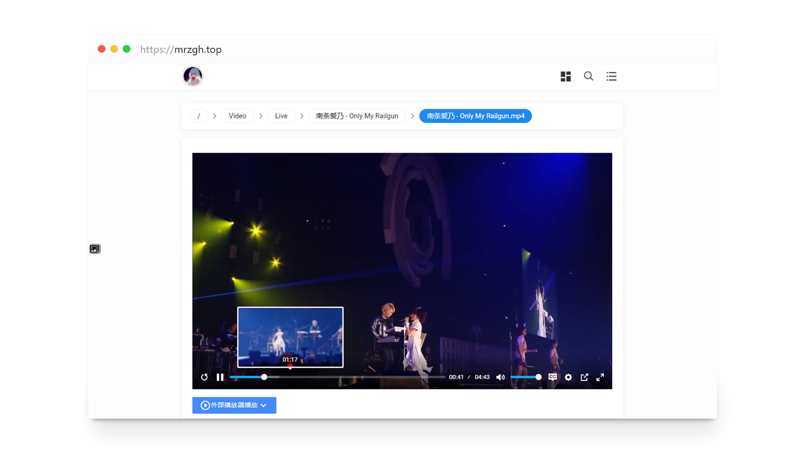The height and width of the screenshot is (453, 805).
Task: Toggle closed captions on the player
Action: (553, 377)
